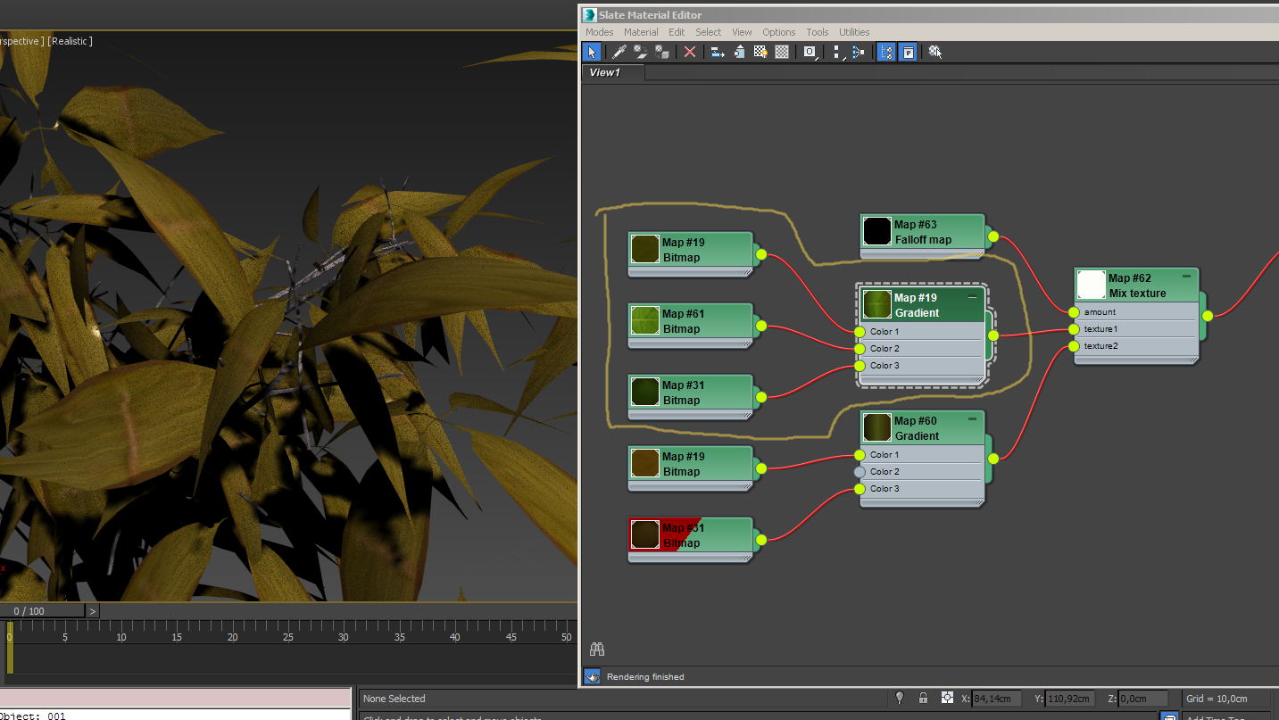This screenshot has width=1279, height=720.
Task: Open the Material ID Channel flyout
Action: 810,52
